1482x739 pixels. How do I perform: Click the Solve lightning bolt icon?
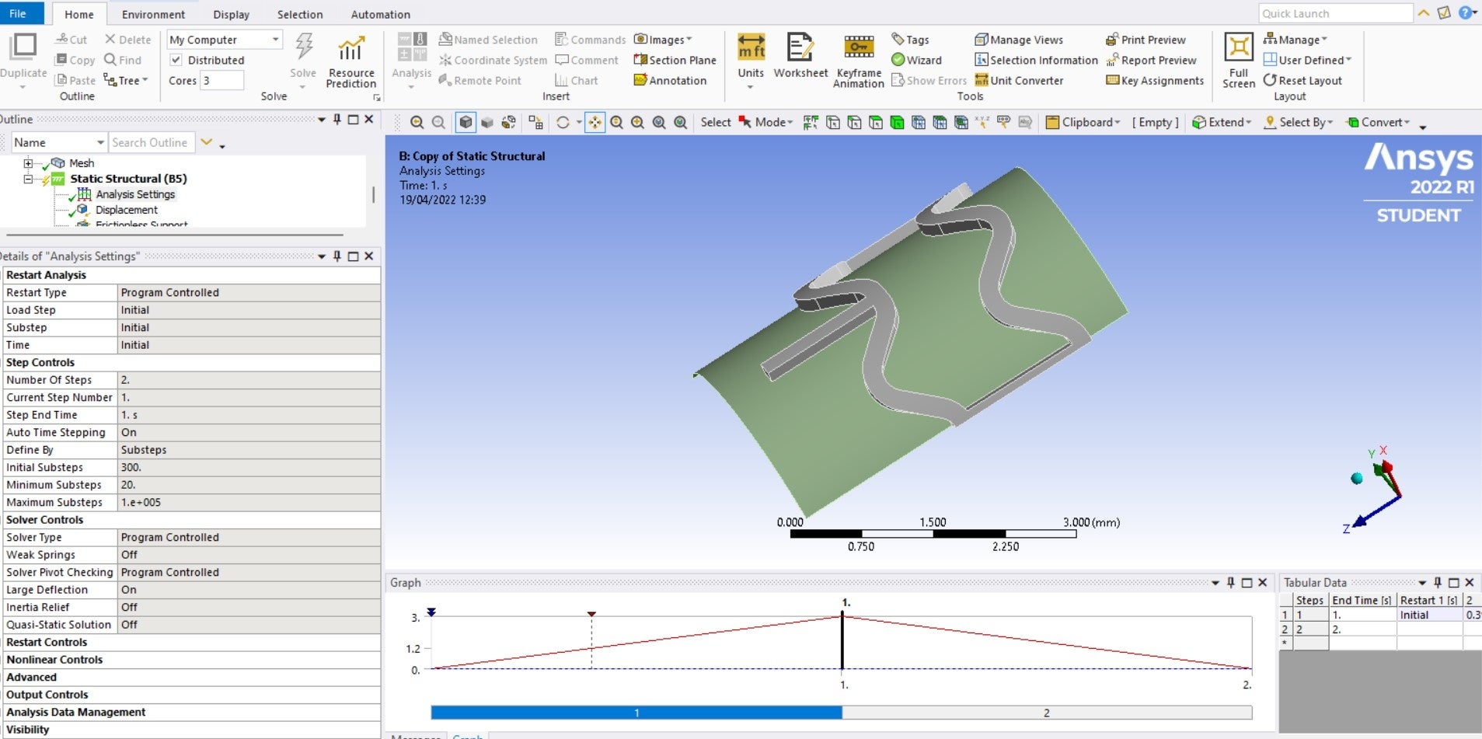303,48
